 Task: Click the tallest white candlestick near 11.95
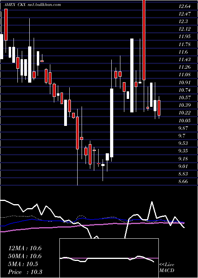[x=132, y=75]
